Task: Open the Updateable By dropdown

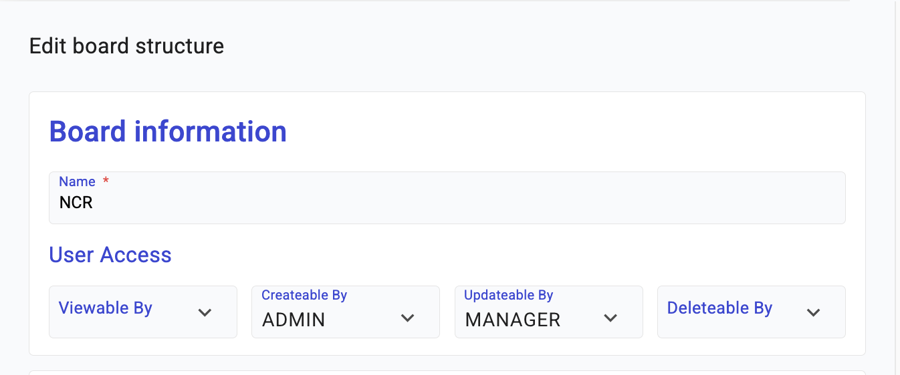Action: [x=535, y=312]
